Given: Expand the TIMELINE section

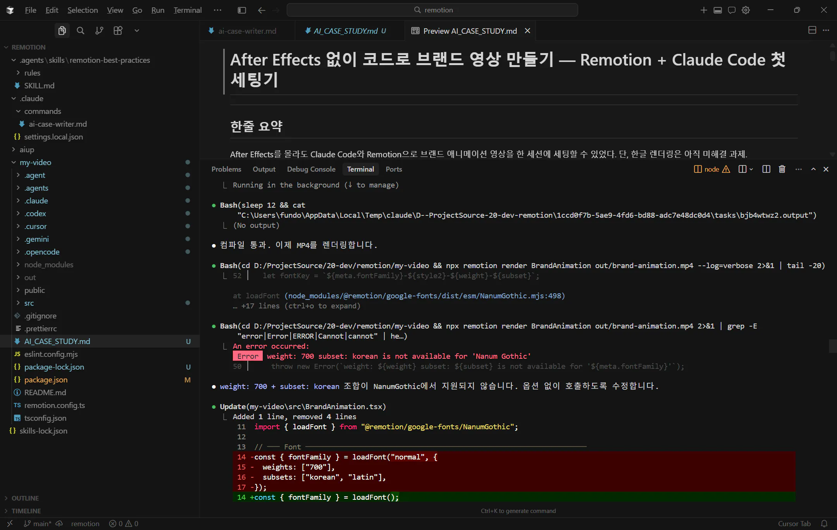Looking at the screenshot, I should point(26,511).
